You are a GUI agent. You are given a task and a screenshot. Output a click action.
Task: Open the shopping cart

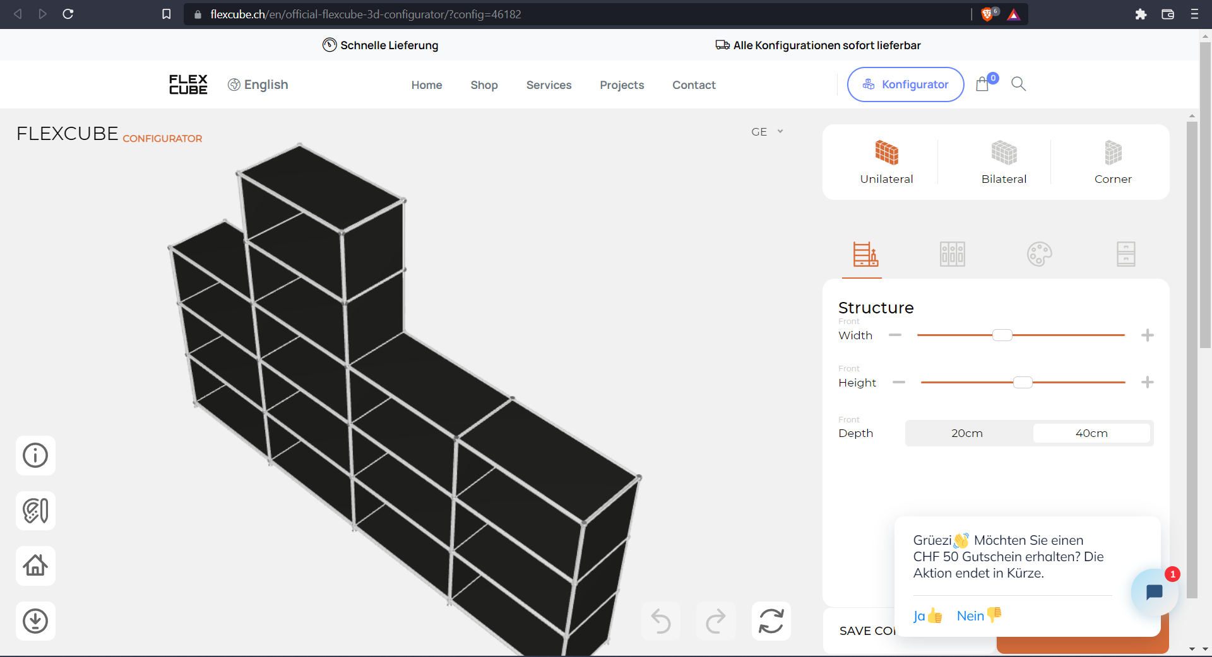pos(982,84)
